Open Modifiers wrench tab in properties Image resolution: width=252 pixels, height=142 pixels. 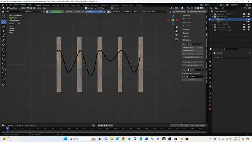click(x=210, y=86)
